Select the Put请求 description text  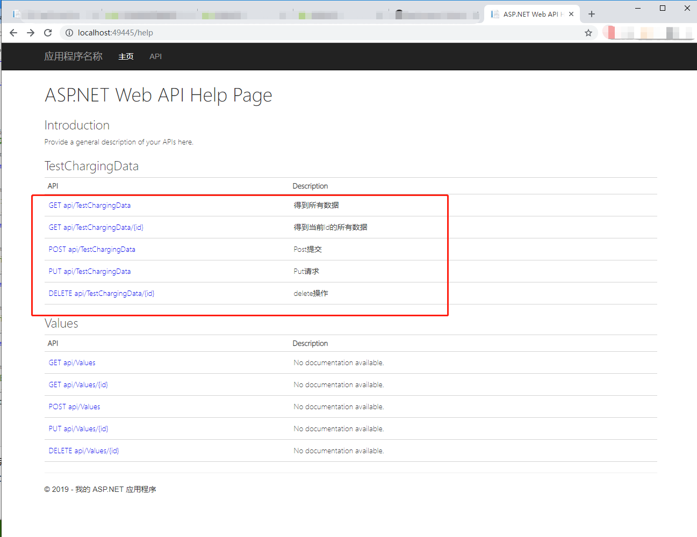[306, 271]
